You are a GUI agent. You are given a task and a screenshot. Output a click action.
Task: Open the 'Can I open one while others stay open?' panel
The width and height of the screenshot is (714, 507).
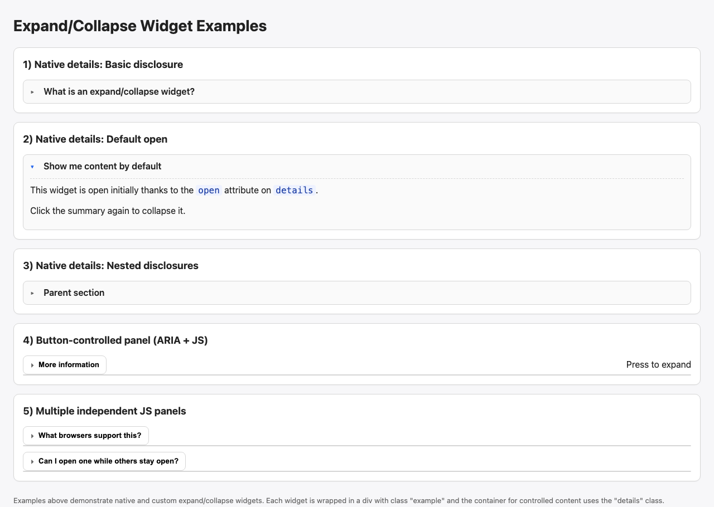104,461
